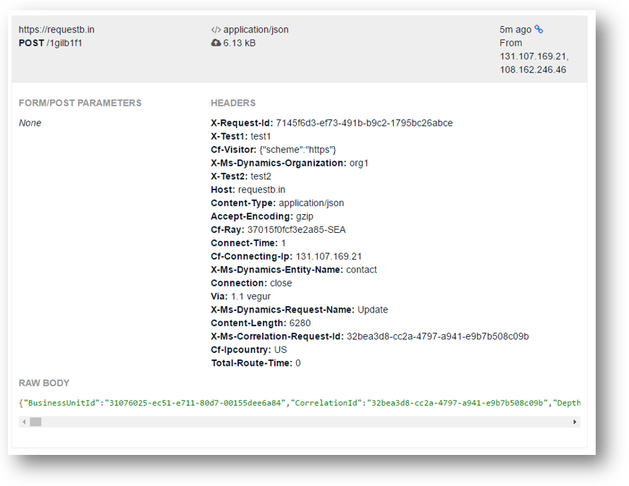Viewport: 629px width, 486px height.
Task: Click the X-Test1 header line
Action: [x=241, y=136]
